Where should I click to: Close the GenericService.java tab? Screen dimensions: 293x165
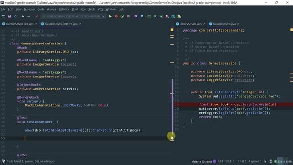tap(238, 24)
